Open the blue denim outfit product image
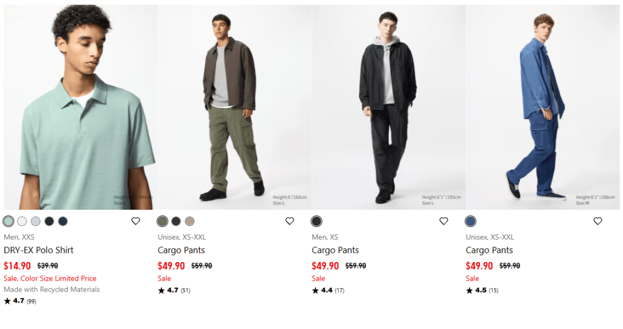The height and width of the screenshot is (329, 623). click(543, 107)
